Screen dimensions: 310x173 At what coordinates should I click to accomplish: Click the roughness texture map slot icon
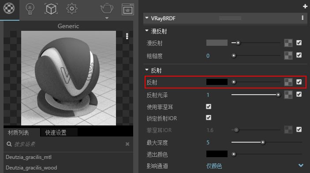coord(288,55)
